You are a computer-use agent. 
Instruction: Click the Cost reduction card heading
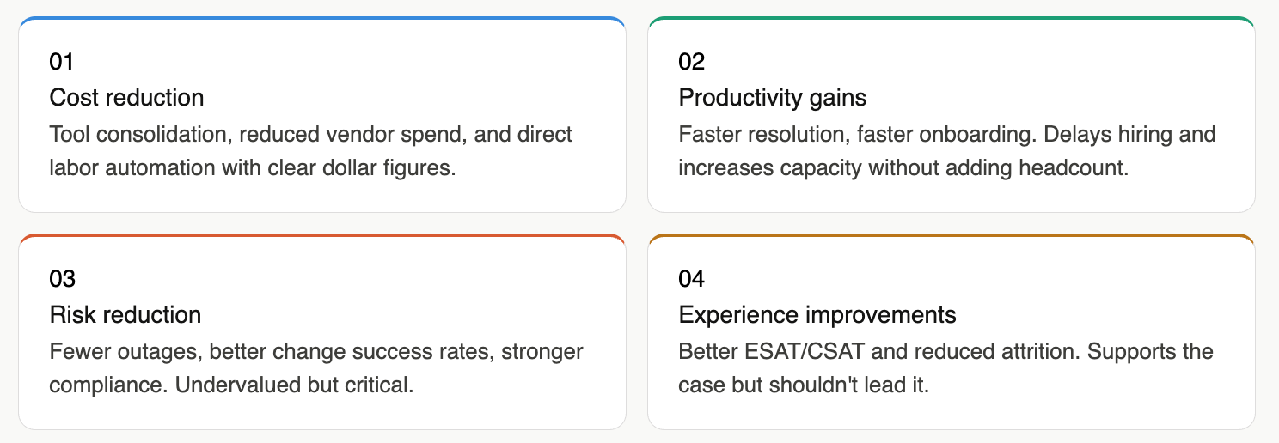click(126, 98)
